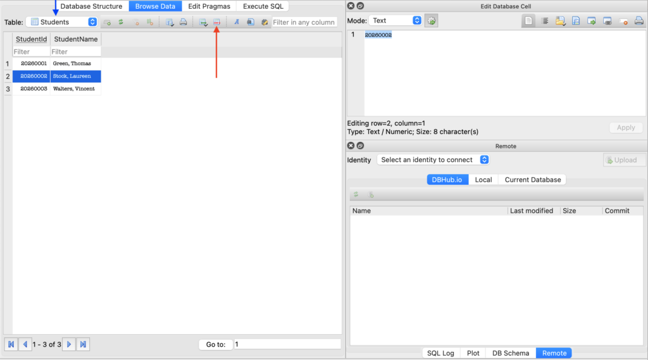Viewport: 648px width, 360px height.
Task: Open the Table dropdown showing Students
Action: [x=62, y=22]
